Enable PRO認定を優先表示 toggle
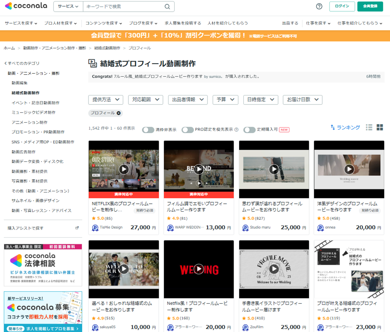The width and height of the screenshot is (390, 332). (x=188, y=130)
